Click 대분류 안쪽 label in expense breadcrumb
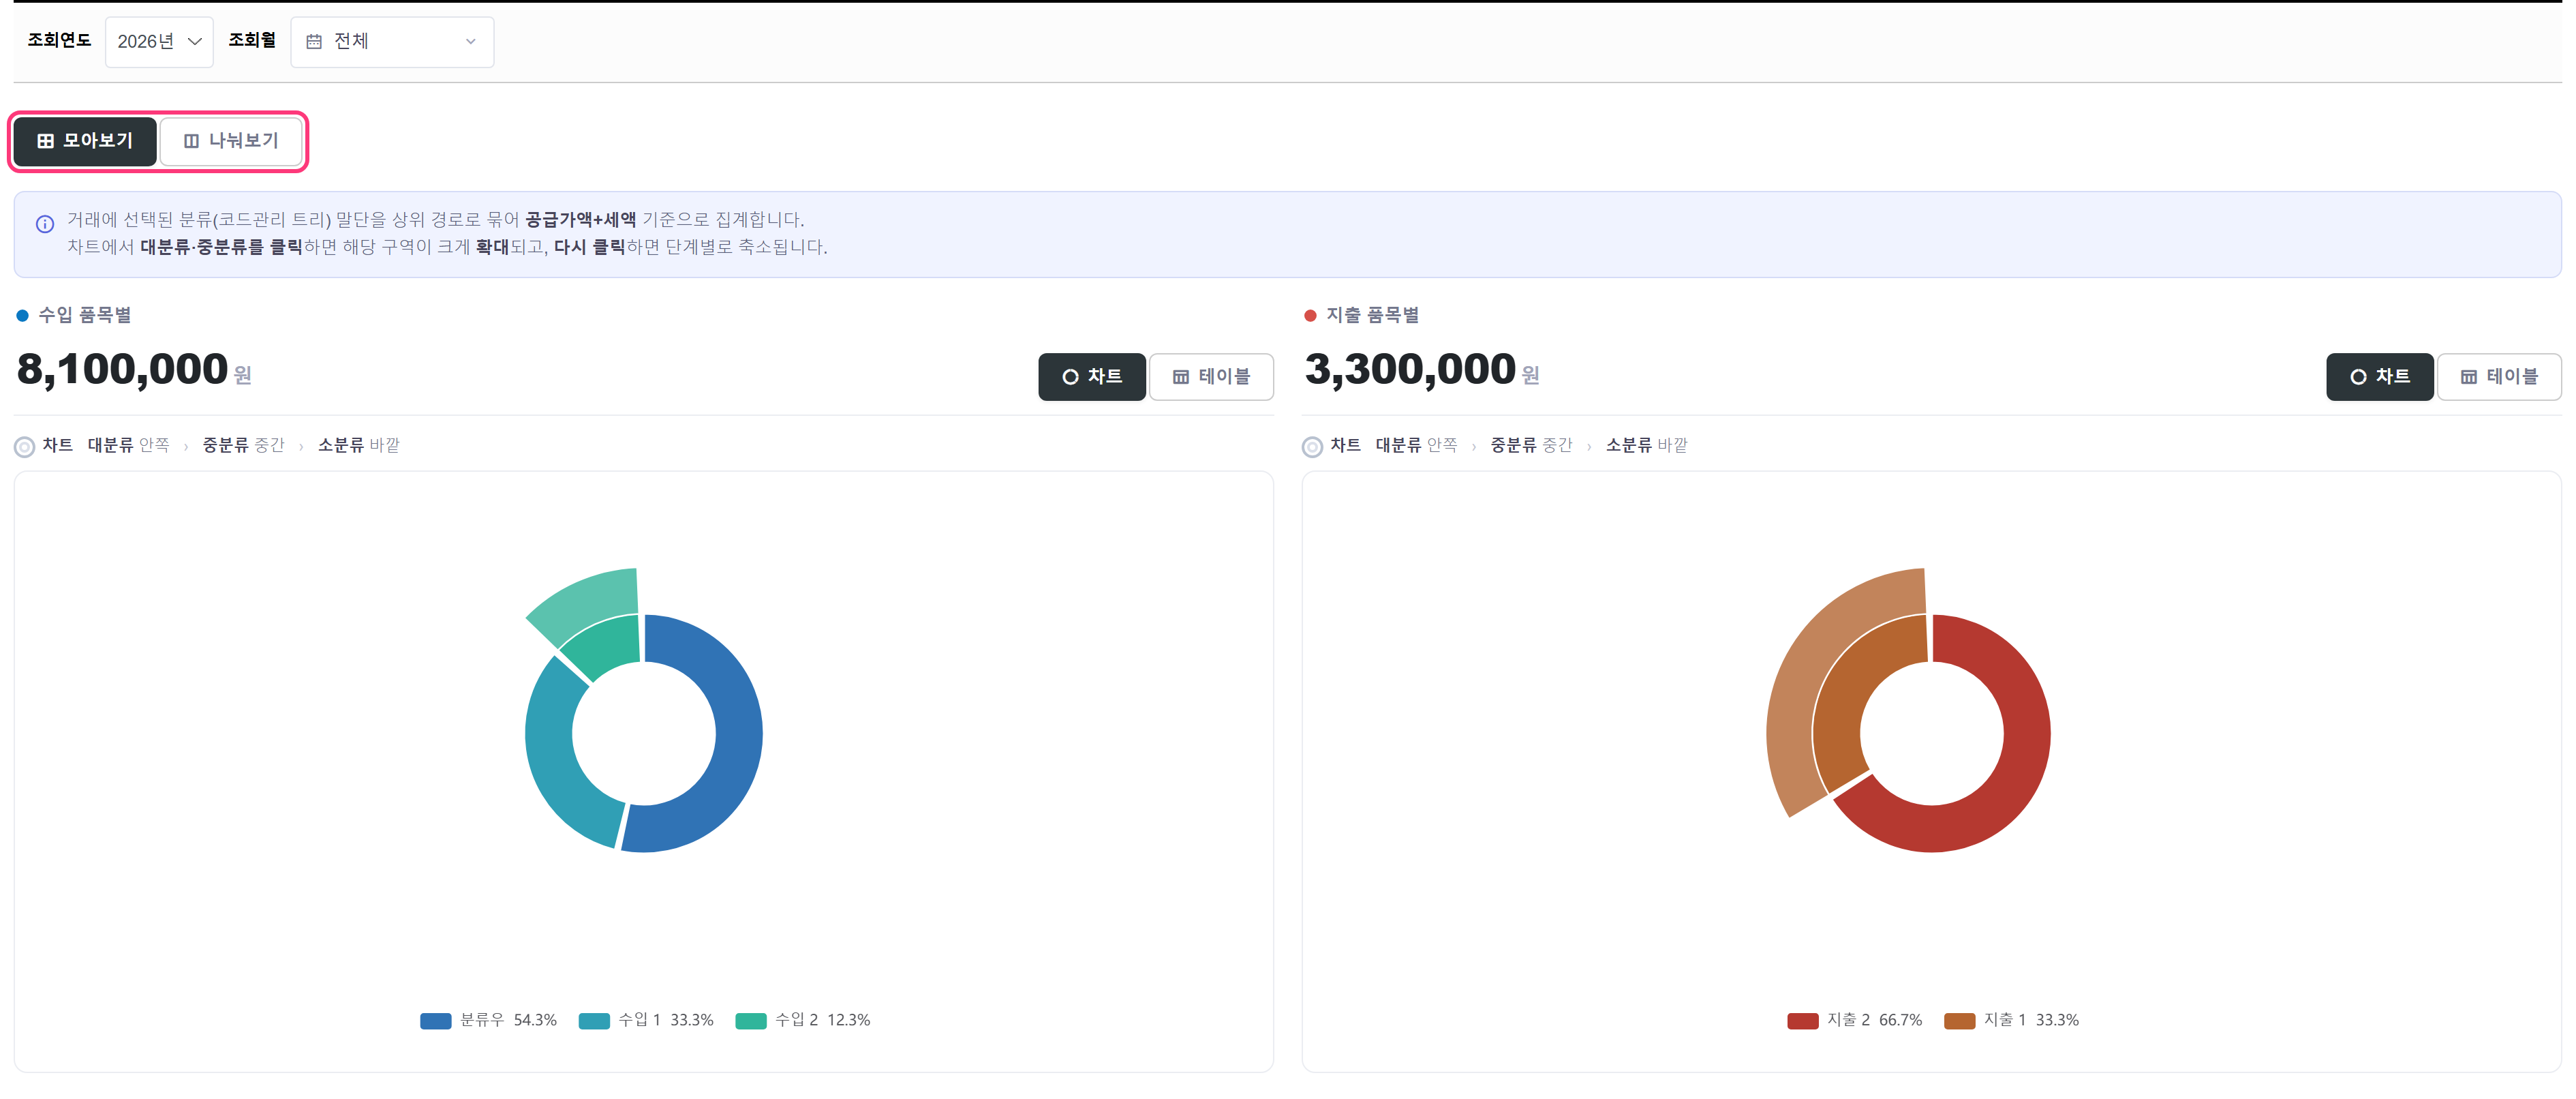The image size is (2576, 1099). pyautogui.click(x=1417, y=446)
